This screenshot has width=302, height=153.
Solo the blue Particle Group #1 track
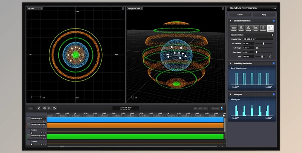tap(46, 122)
